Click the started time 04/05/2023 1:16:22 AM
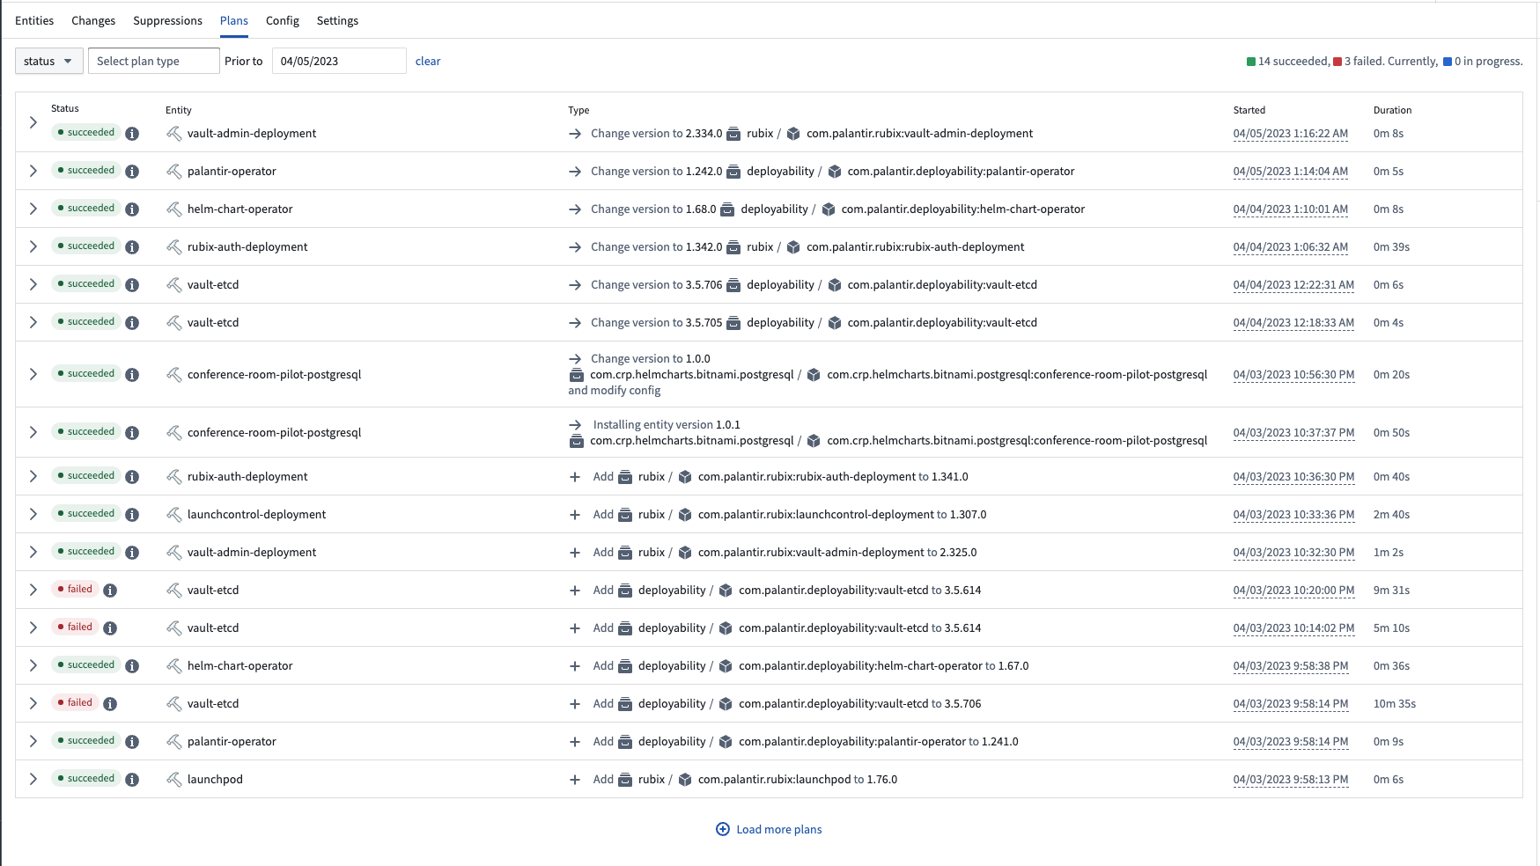 coord(1290,134)
